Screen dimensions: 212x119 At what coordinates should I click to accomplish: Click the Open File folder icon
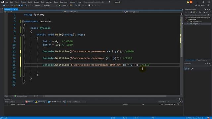[x=16, y=5]
